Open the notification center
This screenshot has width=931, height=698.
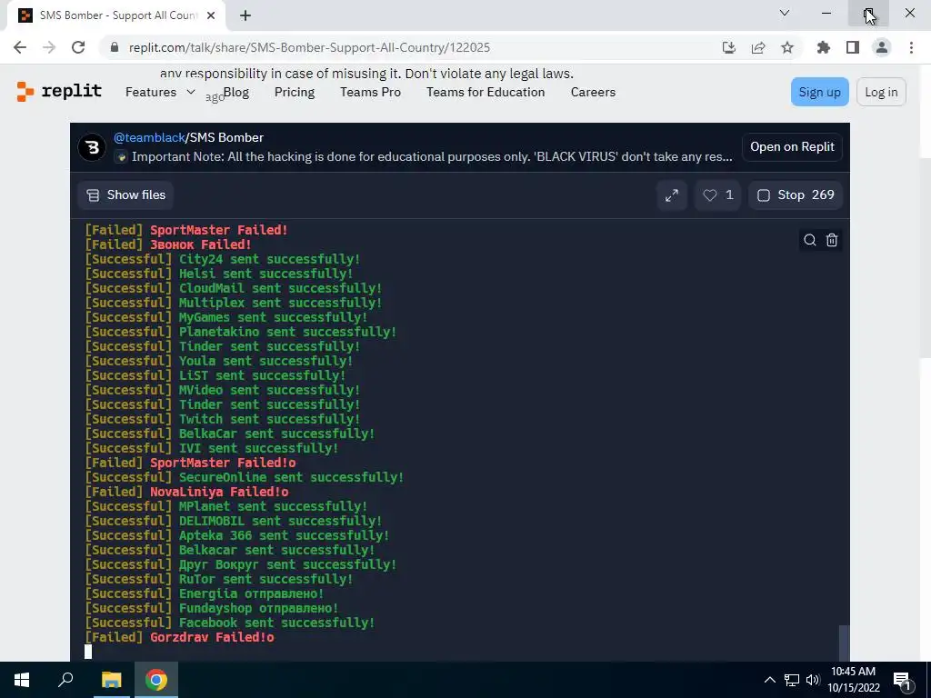(902, 680)
